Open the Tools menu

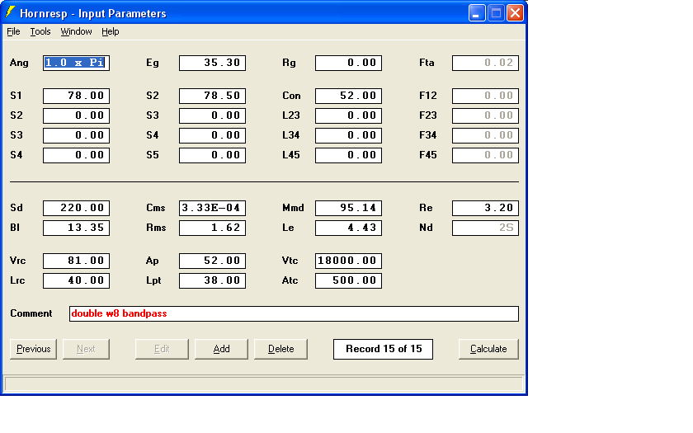tap(40, 31)
